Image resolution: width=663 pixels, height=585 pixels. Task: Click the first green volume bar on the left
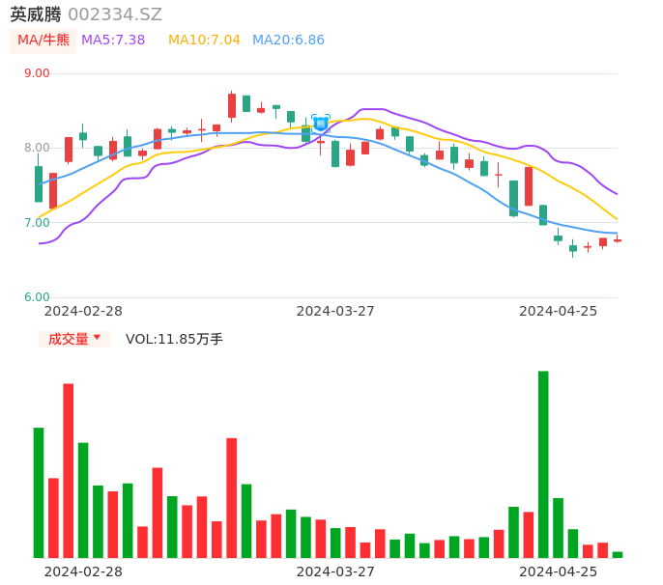click(39, 492)
